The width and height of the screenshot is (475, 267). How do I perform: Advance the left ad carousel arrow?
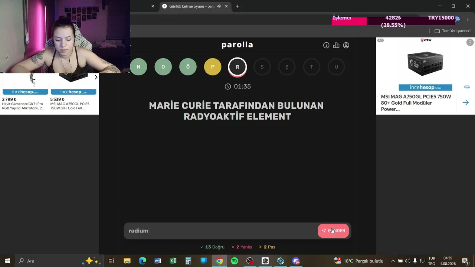96,77
